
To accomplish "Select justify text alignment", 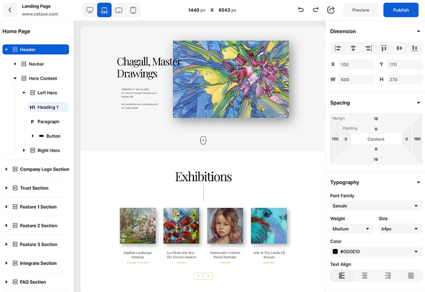I will pyautogui.click(x=411, y=276).
